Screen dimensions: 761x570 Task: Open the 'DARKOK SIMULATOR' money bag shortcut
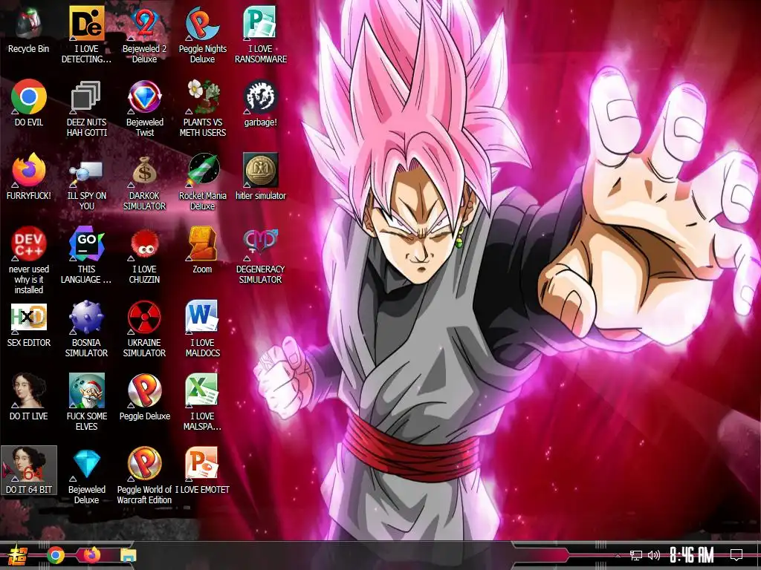pyautogui.click(x=144, y=183)
